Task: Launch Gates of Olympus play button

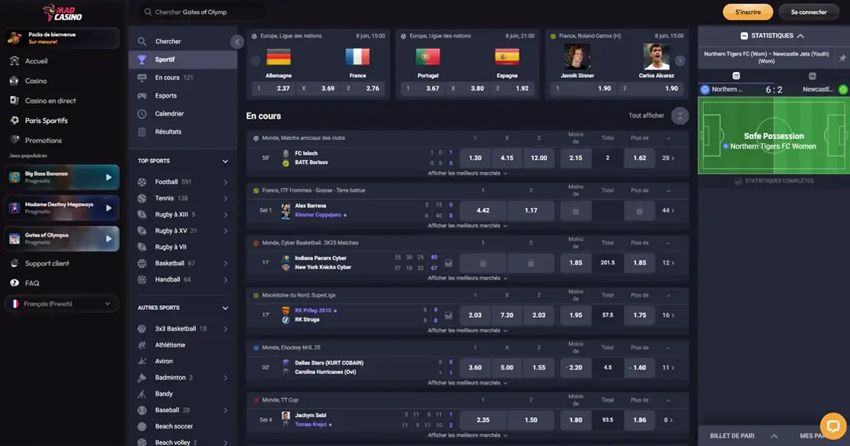Action: coord(108,239)
